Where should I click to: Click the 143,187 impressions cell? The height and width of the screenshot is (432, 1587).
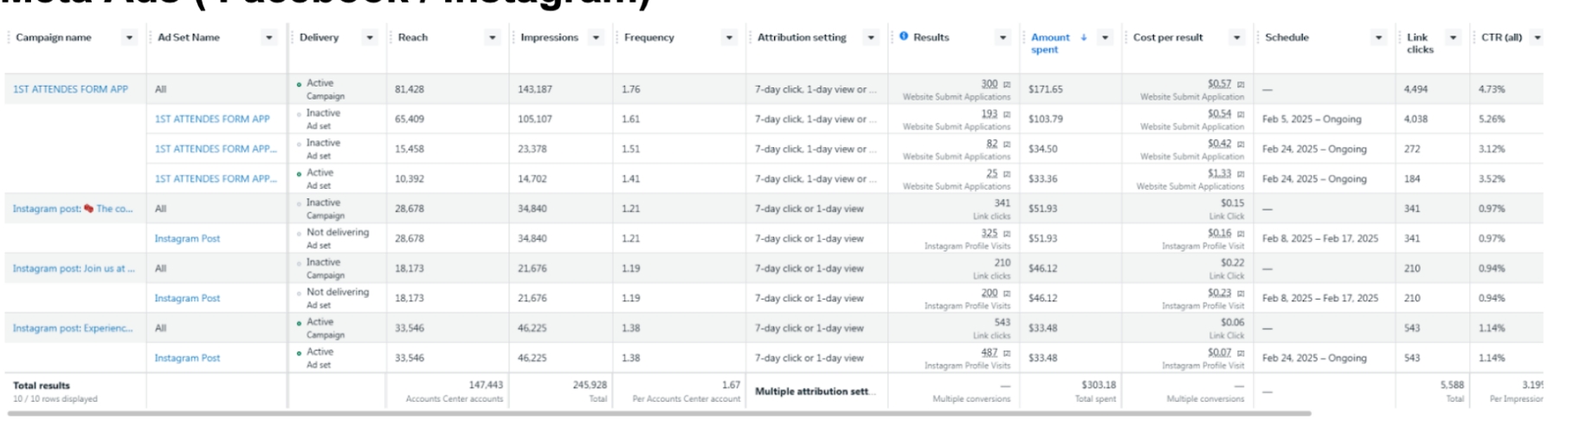pyautogui.click(x=535, y=89)
